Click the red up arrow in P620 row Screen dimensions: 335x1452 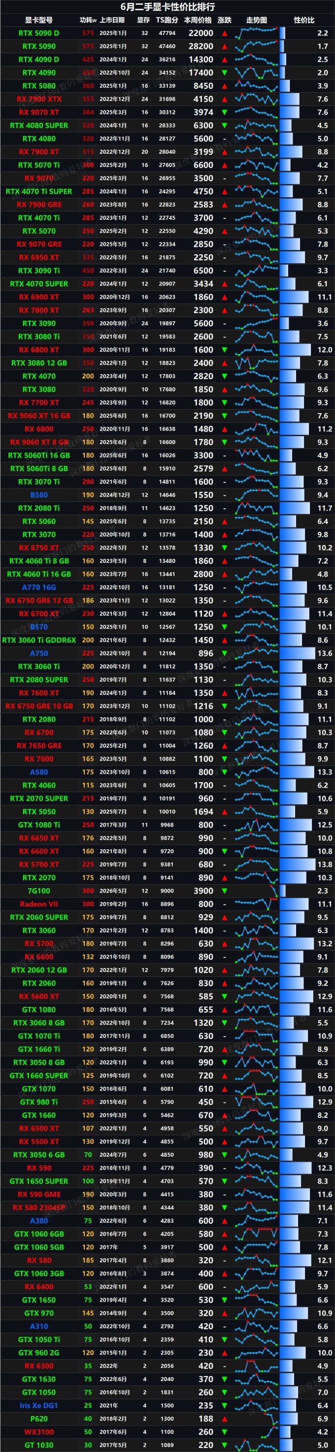pos(225,1419)
